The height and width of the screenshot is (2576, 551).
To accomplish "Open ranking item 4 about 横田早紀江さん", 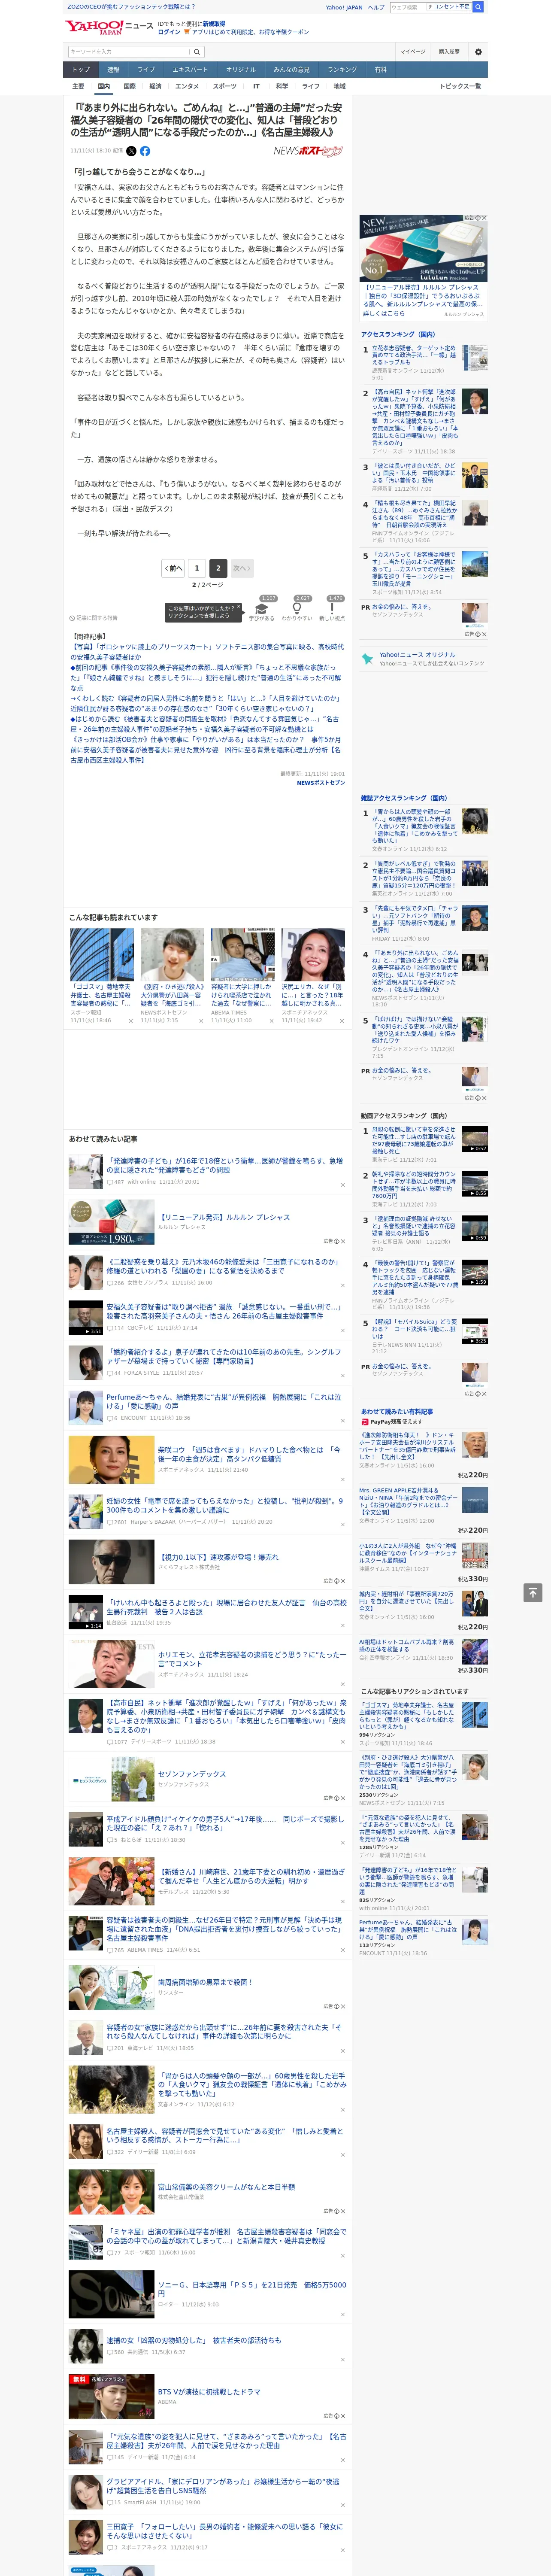I will 414,514.
